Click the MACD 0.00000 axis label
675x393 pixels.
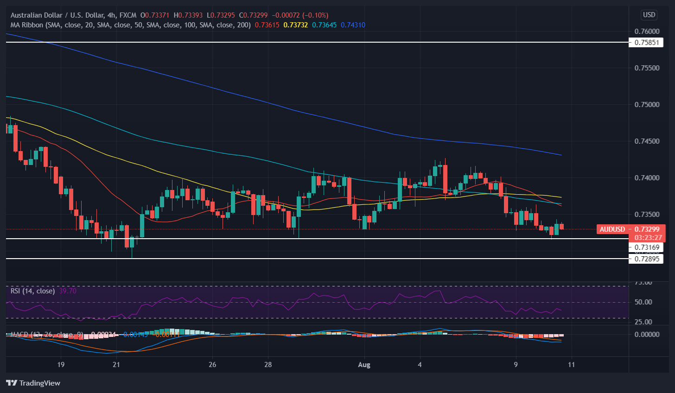click(646, 335)
